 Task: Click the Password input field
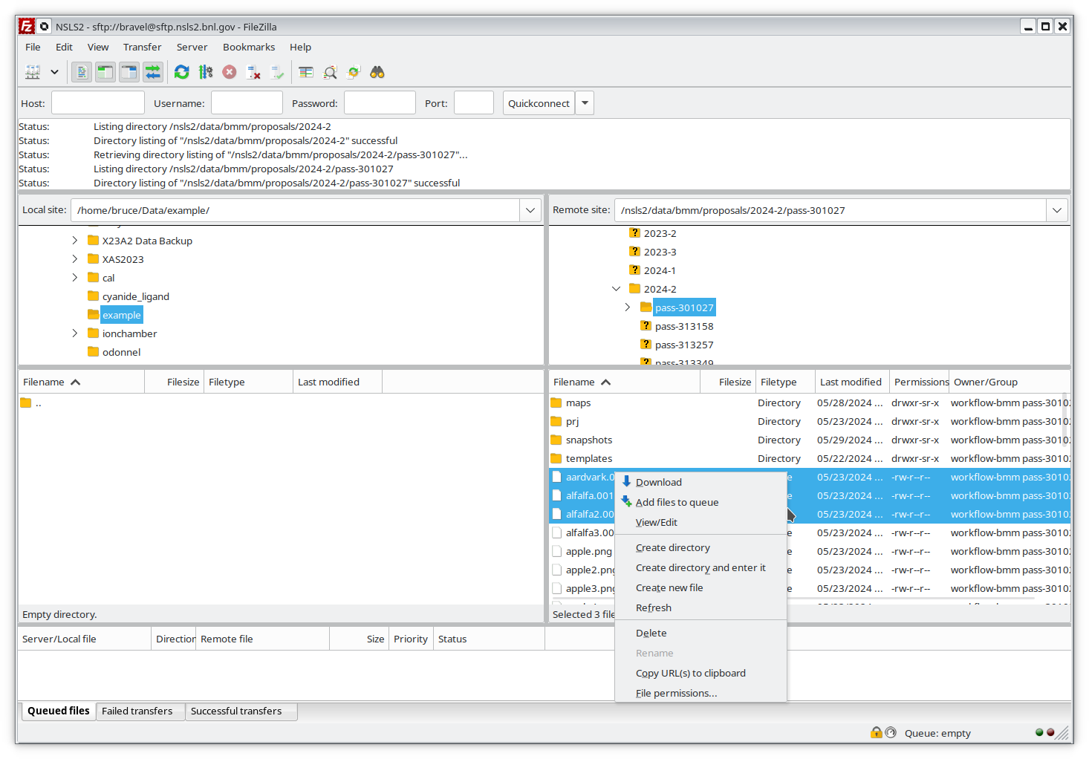380,102
